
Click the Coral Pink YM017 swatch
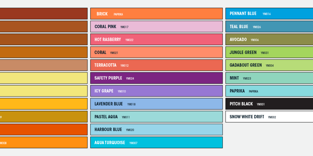click(x=156, y=27)
